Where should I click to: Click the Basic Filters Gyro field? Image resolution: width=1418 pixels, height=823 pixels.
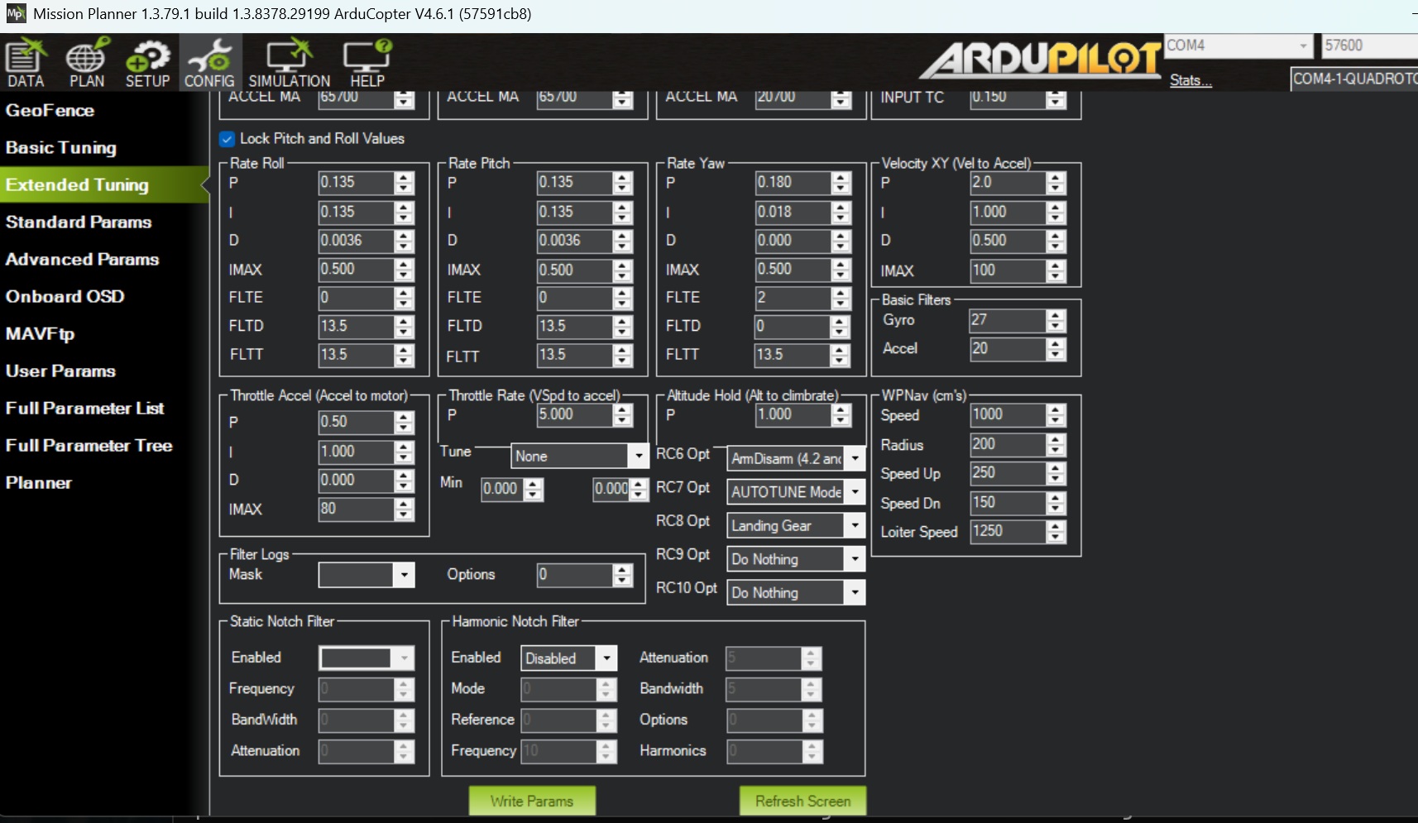tap(1008, 320)
